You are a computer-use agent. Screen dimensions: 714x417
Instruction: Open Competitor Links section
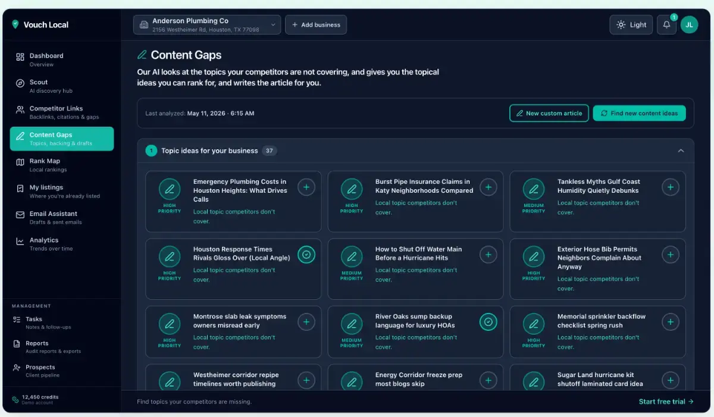click(61, 112)
